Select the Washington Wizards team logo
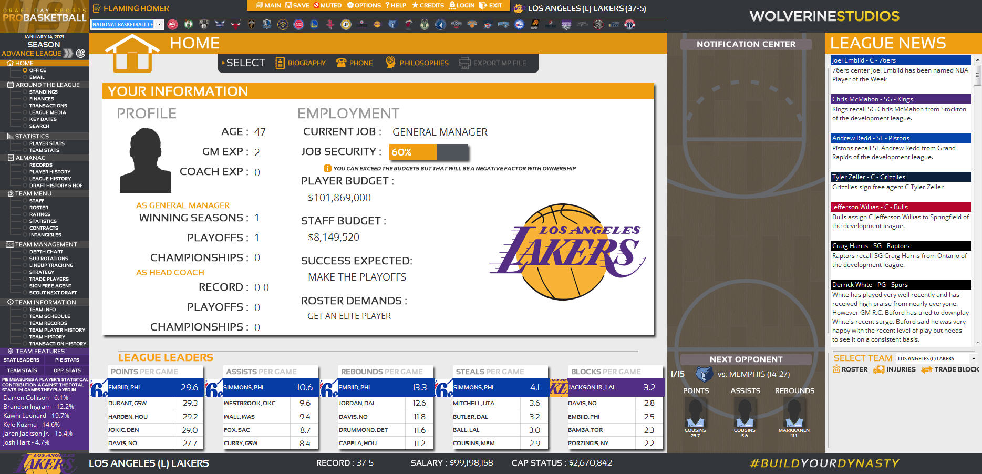This screenshot has width=982, height=474. click(x=629, y=24)
